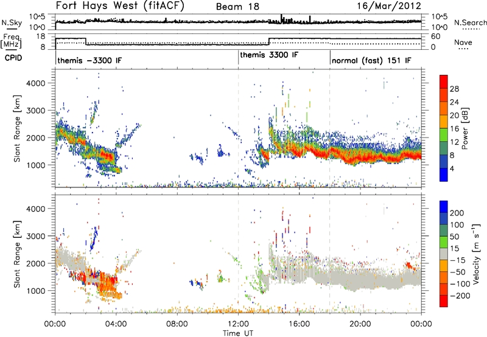
Task: Click "Slant Range [km]" label of velocity panel
Action: click(18, 254)
